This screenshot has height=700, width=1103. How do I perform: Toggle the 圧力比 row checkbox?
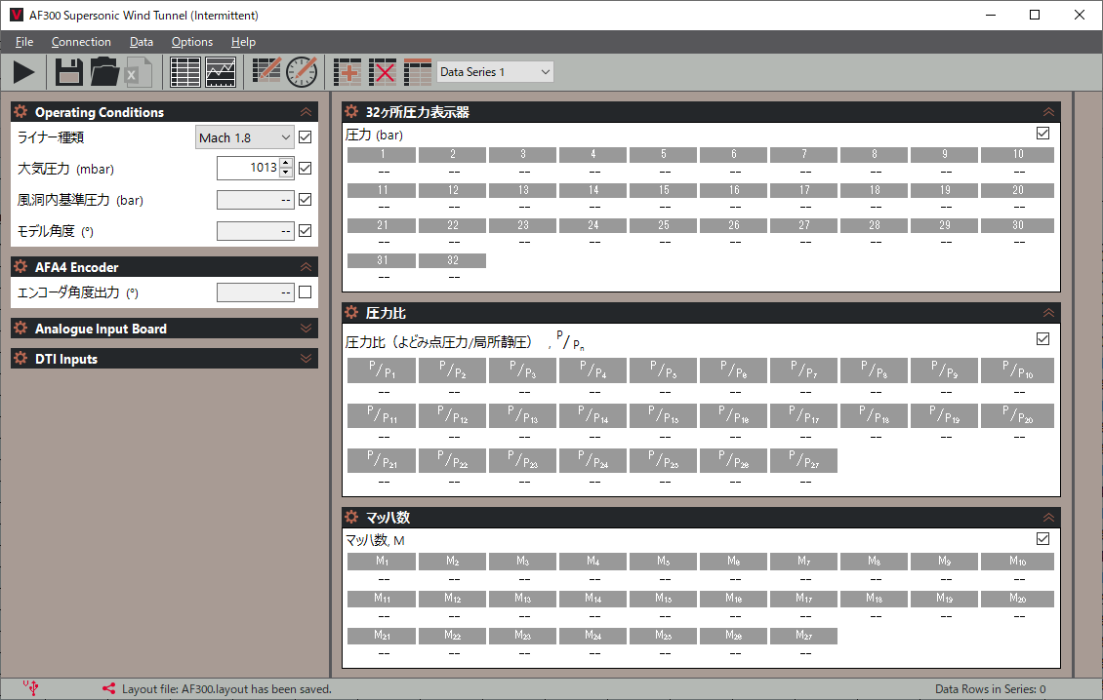tap(1042, 338)
